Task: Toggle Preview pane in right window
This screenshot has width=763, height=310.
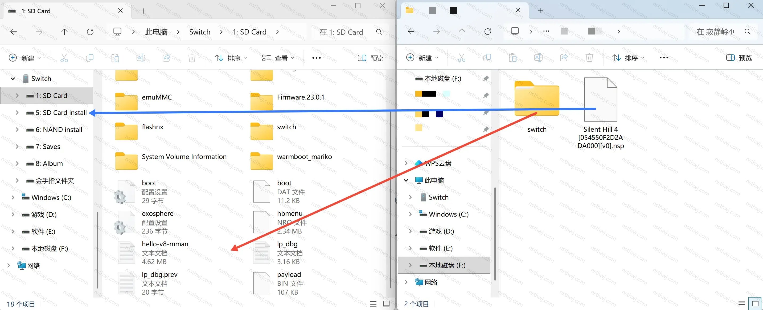Action: pos(739,58)
